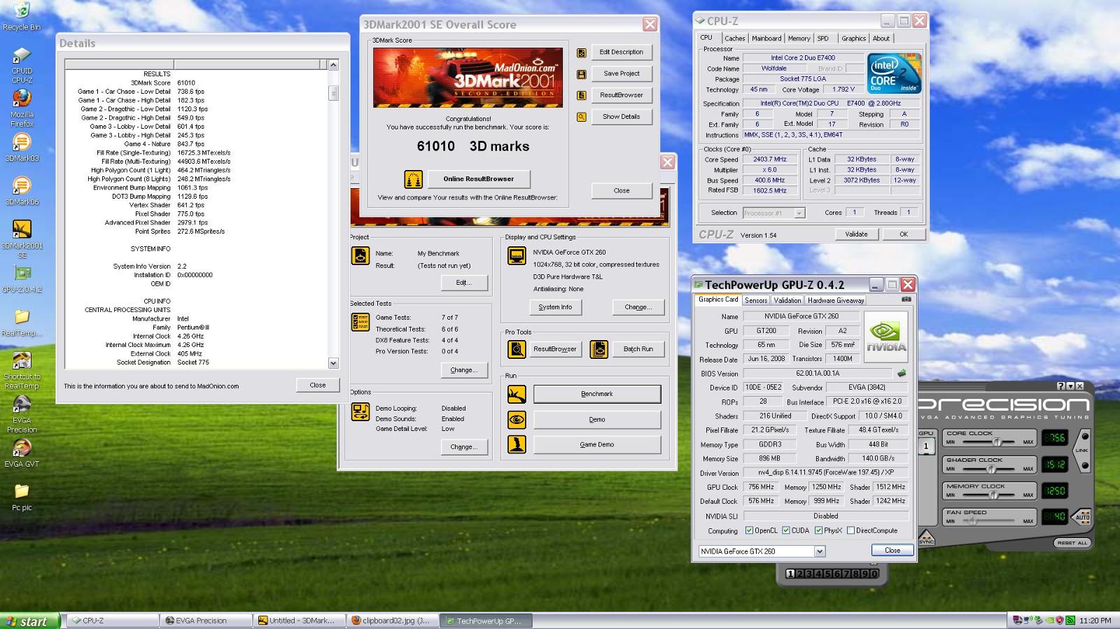Click the Batch Run icon in Pro Tools
This screenshot has width=1120, height=629.
[x=599, y=348]
